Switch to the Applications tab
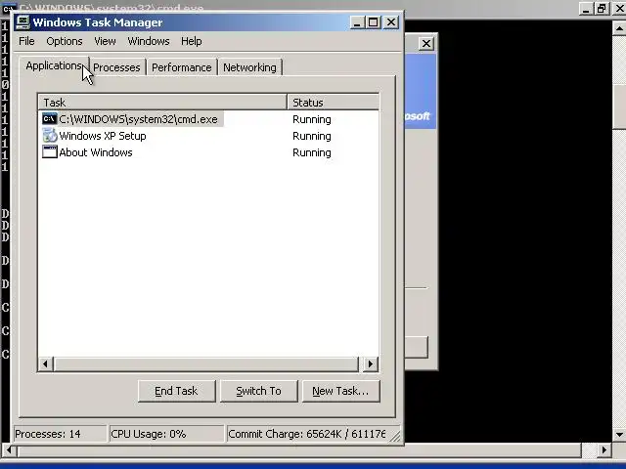This screenshot has width=626, height=469. 54,65
